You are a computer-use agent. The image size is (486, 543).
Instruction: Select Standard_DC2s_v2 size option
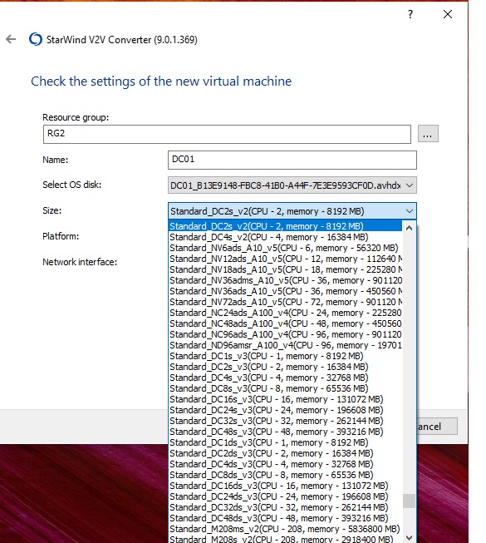286,226
